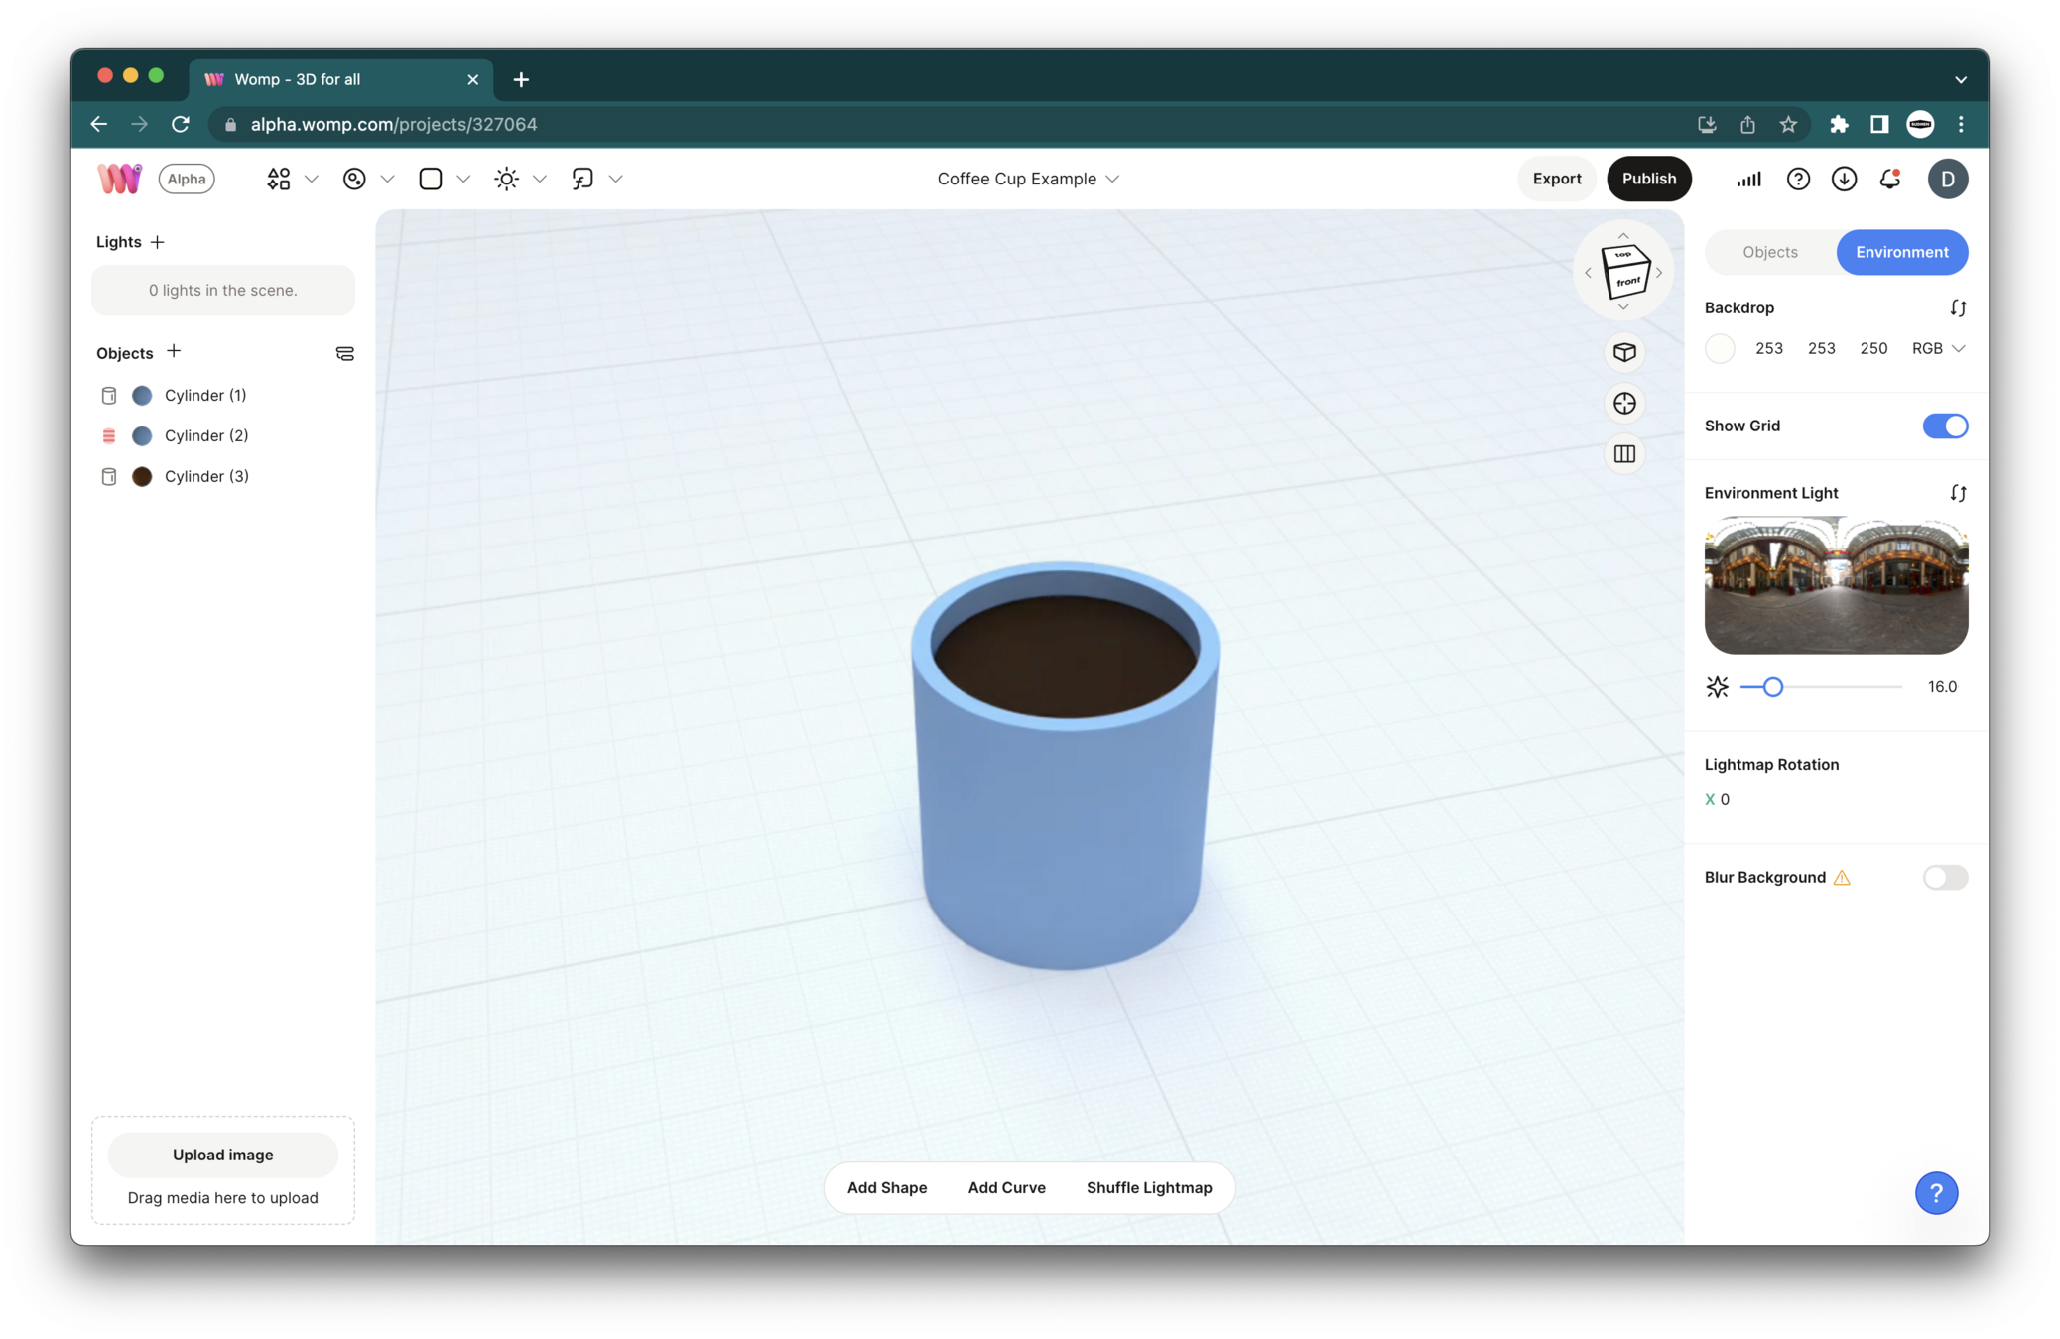Switch to the Objects tab
The height and width of the screenshot is (1339, 2060).
click(x=1769, y=252)
